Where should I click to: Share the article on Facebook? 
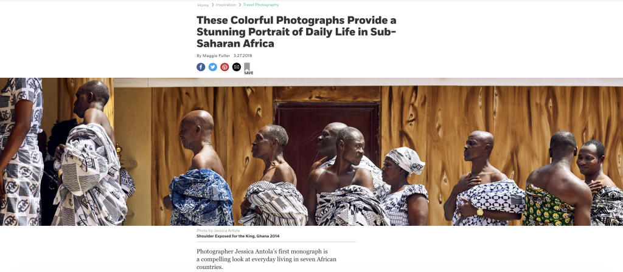pyautogui.click(x=201, y=67)
